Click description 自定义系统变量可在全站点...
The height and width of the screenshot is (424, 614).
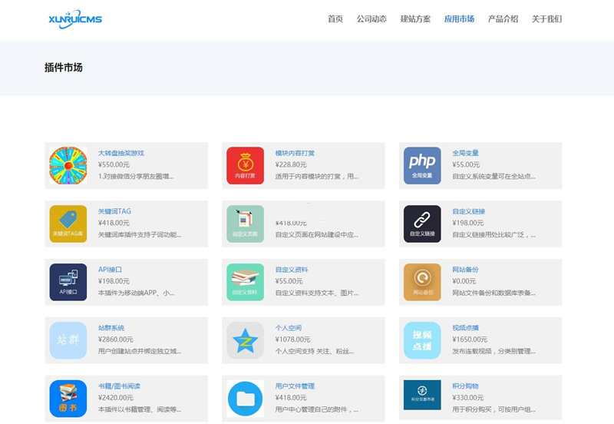tap(494, 177)
